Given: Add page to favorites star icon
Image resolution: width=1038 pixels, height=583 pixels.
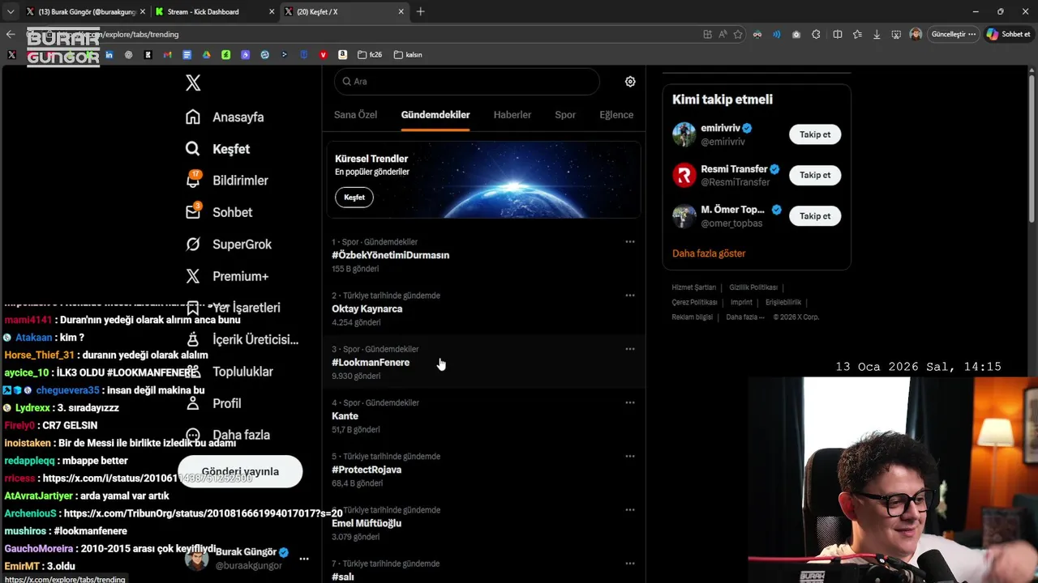Looking at the screenshot, I should point(738,34).
